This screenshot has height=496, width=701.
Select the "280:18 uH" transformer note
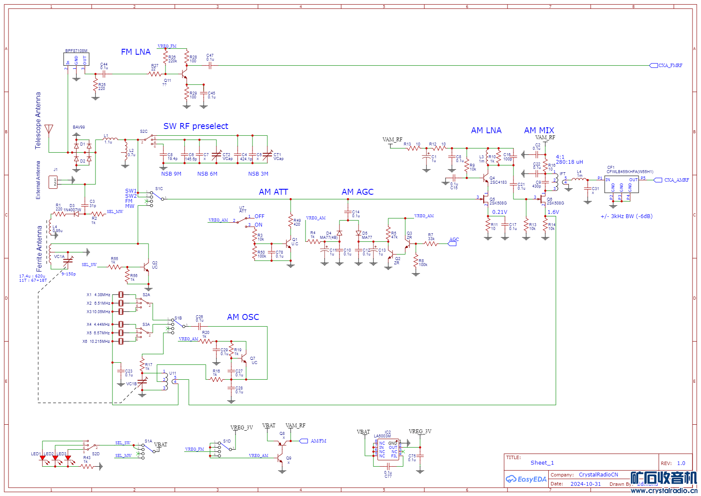(569, 162)
